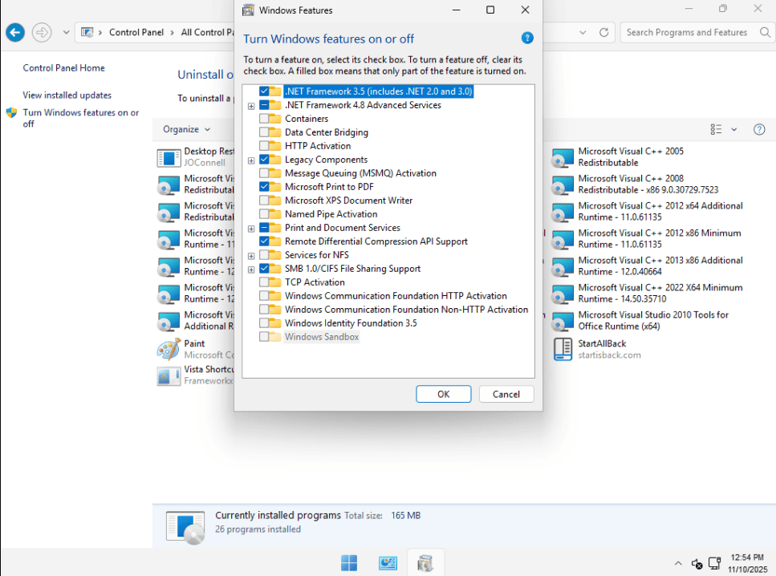The width and height of the screenshot is (776, 576).
Task: Click Turn Windows features on or off link
Action: coord(81,118)
